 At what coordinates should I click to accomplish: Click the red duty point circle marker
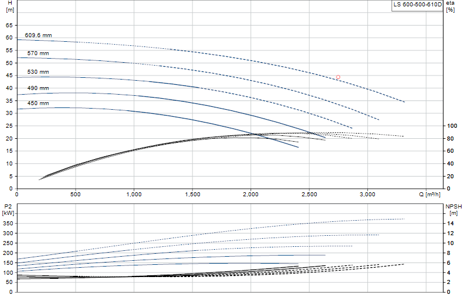338,77
